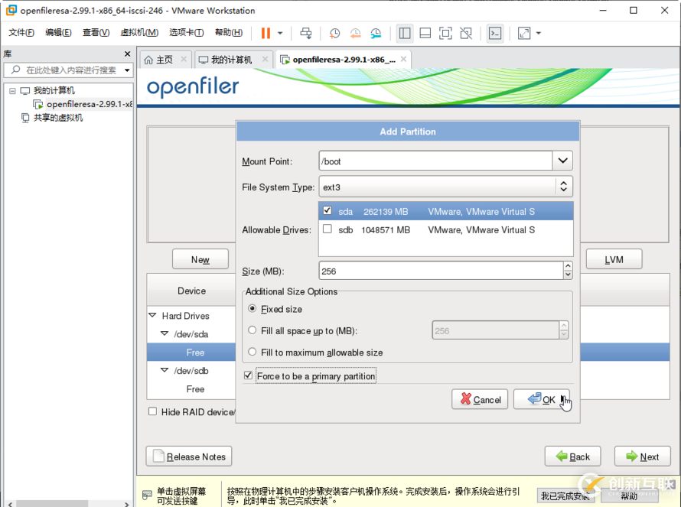Close the library panel with the X

click(128, 54)
